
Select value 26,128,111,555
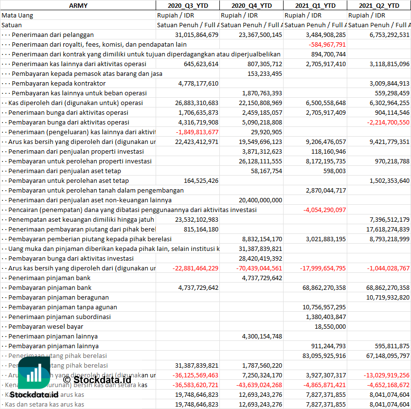(x=260, y=161)
